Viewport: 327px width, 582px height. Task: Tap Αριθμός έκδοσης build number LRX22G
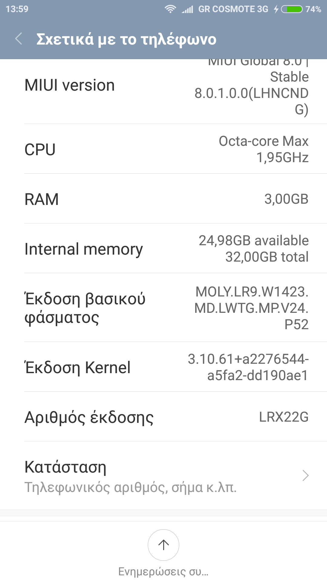tap(163, 417)
